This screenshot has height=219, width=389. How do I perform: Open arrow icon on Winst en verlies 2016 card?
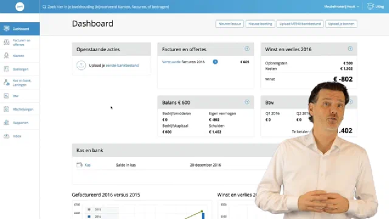click(x=350, y=49)
